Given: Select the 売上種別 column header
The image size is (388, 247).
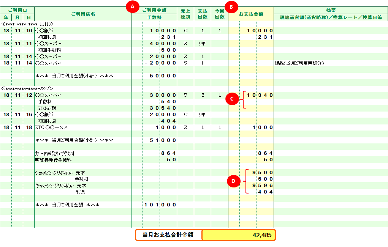Looking at the screenshot, I should click(x=185, y=14).
